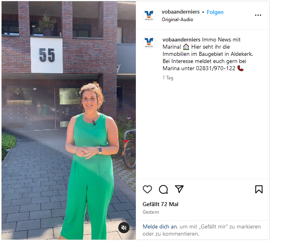Click phone number 02831/970-122 text
This screenshot has width=288, height=242.
pos(216,69)
